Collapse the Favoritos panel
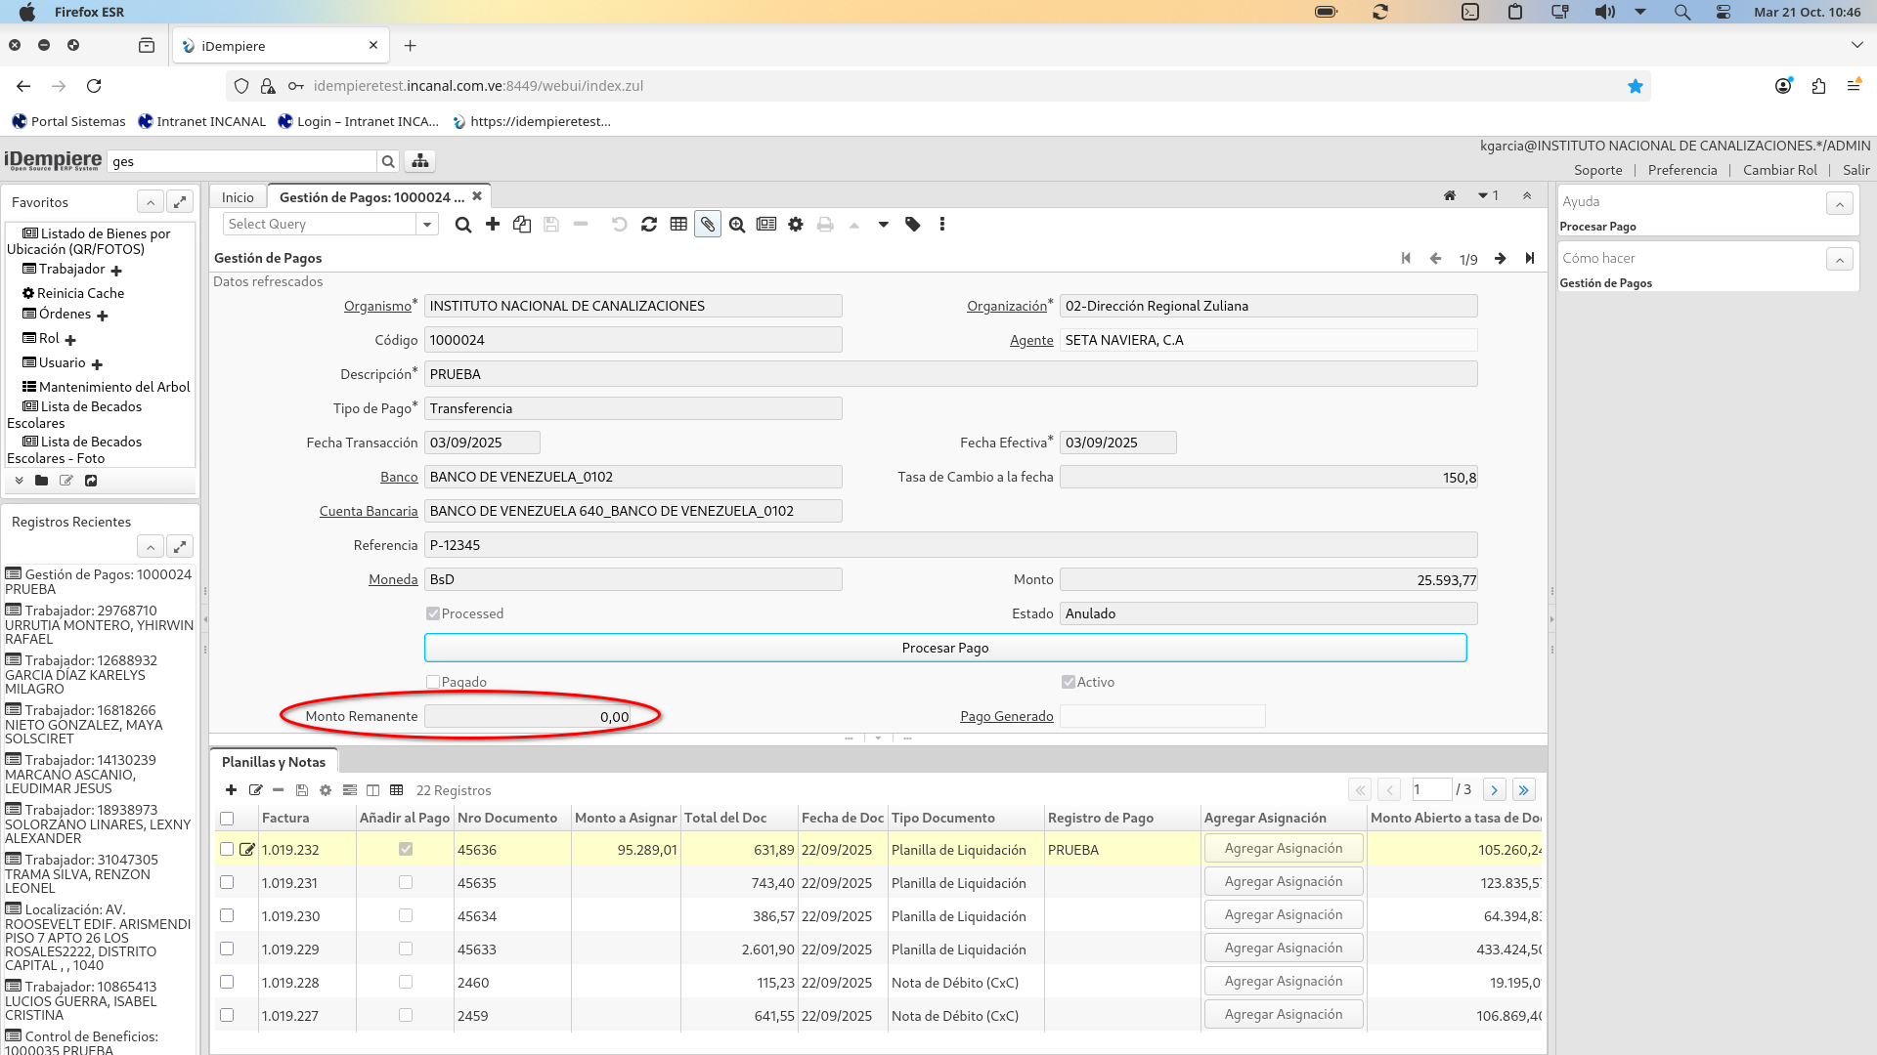The height and width of the screenshot is (1055, 1877). tap(151, 202)
